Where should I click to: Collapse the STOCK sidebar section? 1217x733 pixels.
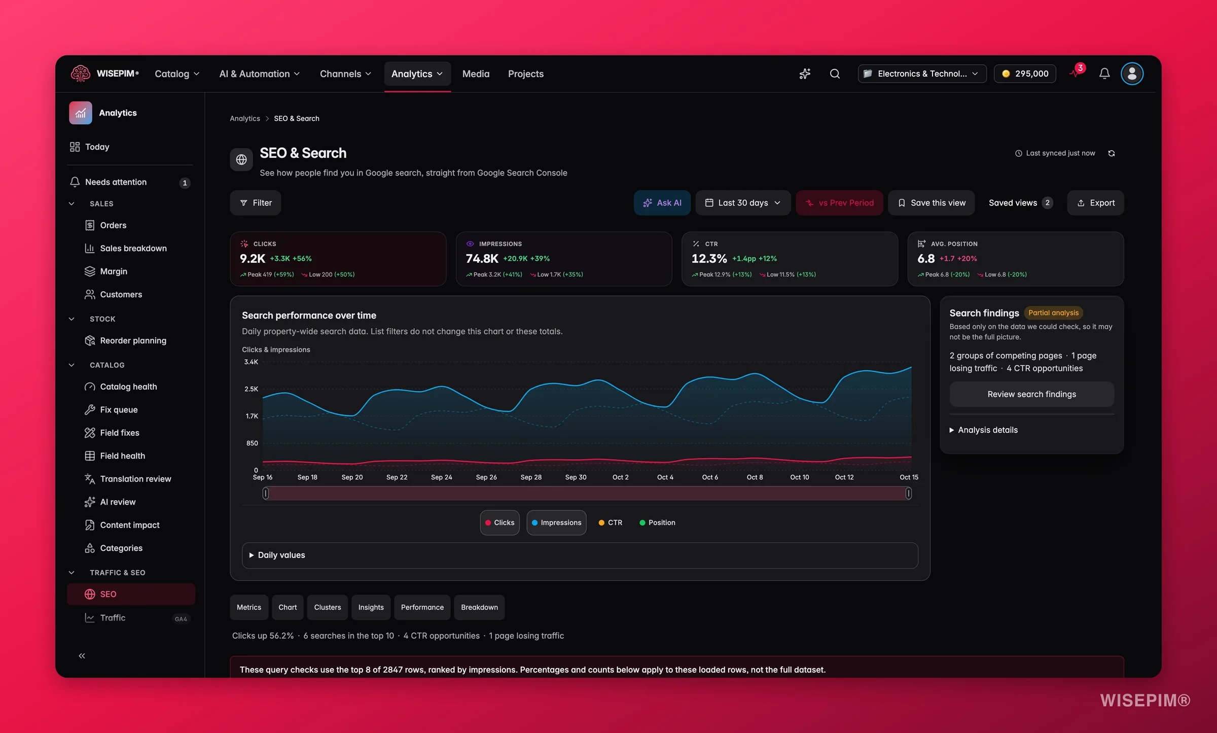71,319
